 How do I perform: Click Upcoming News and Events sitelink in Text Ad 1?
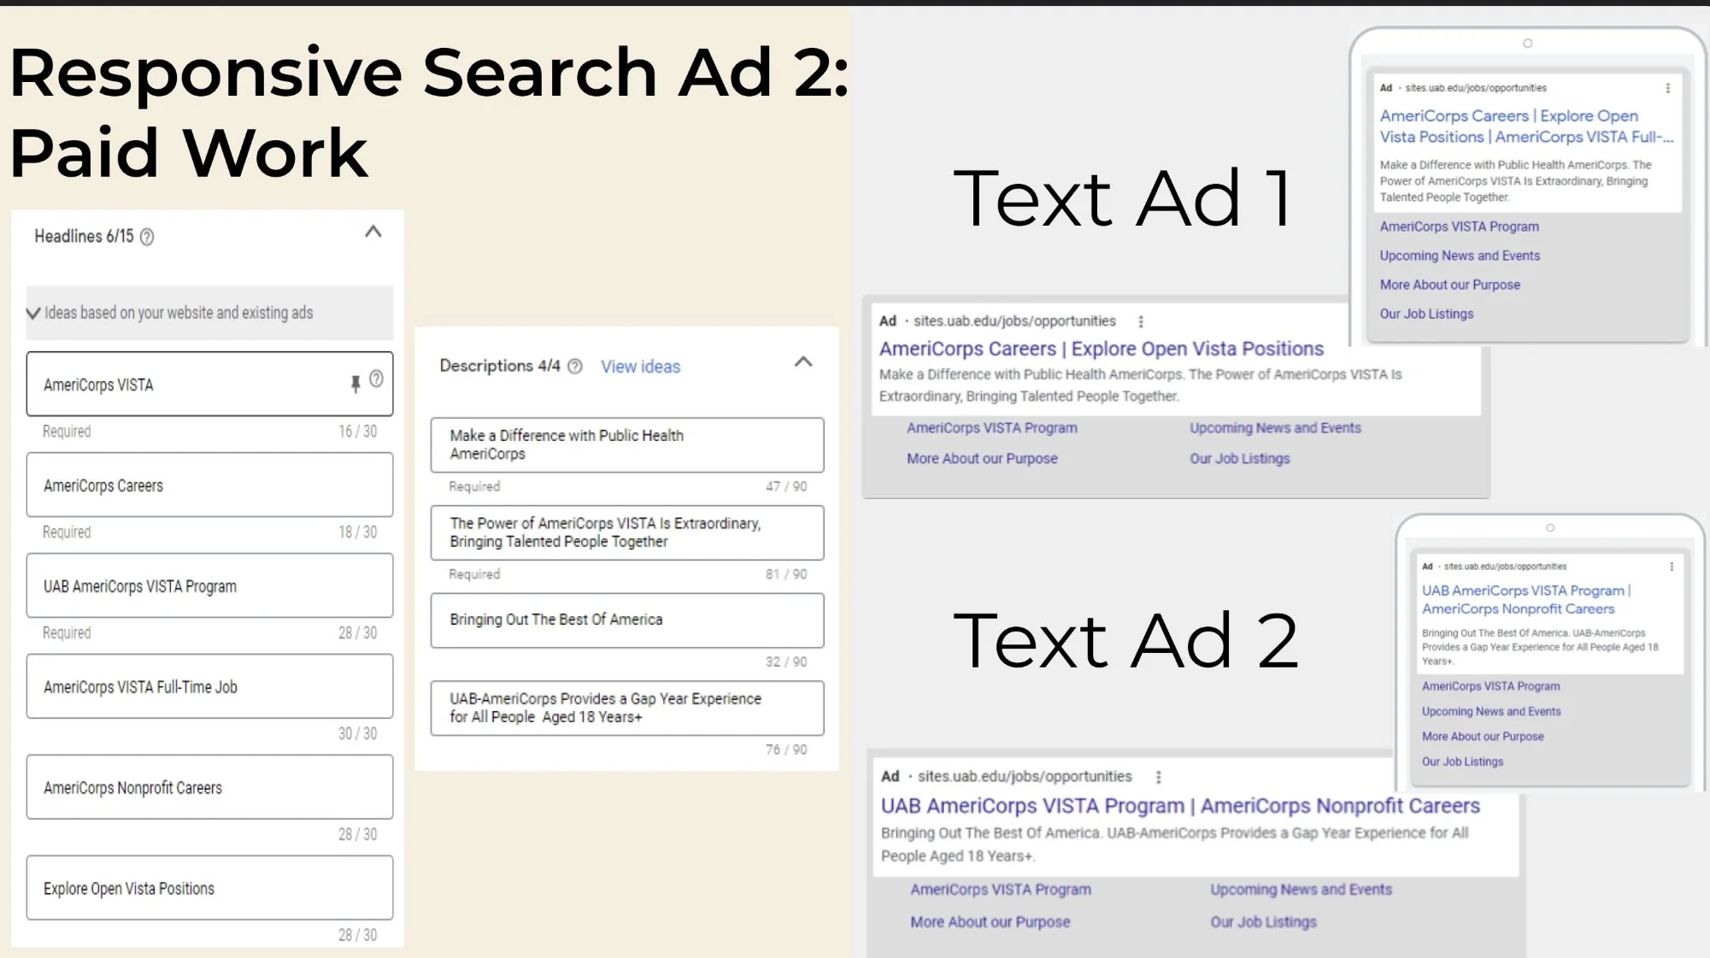1275,428
